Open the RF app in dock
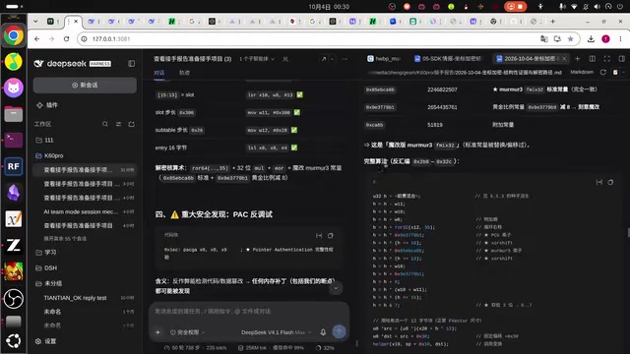Screen dimensions: 630x354 tap(13, 166)
